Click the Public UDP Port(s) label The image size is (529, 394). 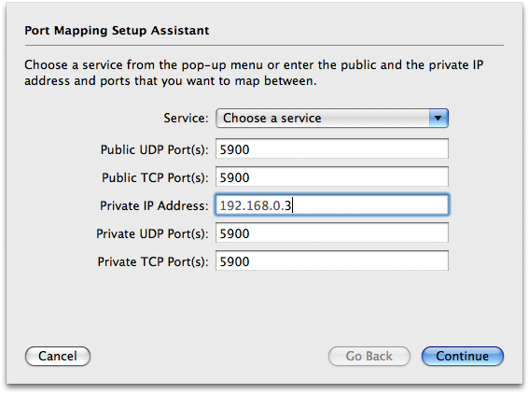(x=155, y=149)
